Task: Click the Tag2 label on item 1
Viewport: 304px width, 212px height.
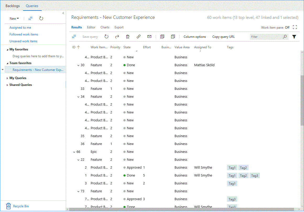Action: (x=243, y=176)
